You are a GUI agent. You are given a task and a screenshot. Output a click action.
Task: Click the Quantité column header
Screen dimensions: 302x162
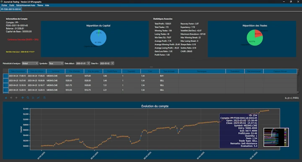(x=131, y=71)
